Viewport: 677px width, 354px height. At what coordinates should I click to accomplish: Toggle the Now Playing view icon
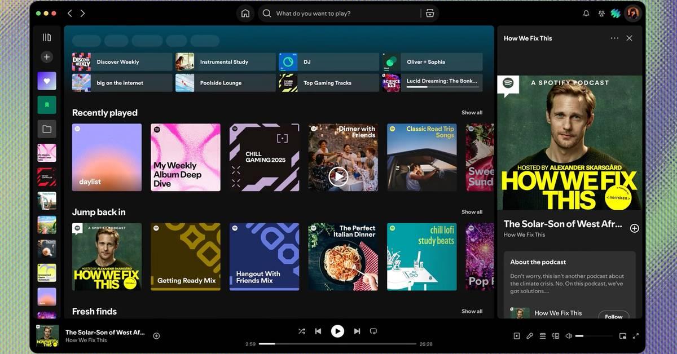pyautogui.click(x=516, y=336)
